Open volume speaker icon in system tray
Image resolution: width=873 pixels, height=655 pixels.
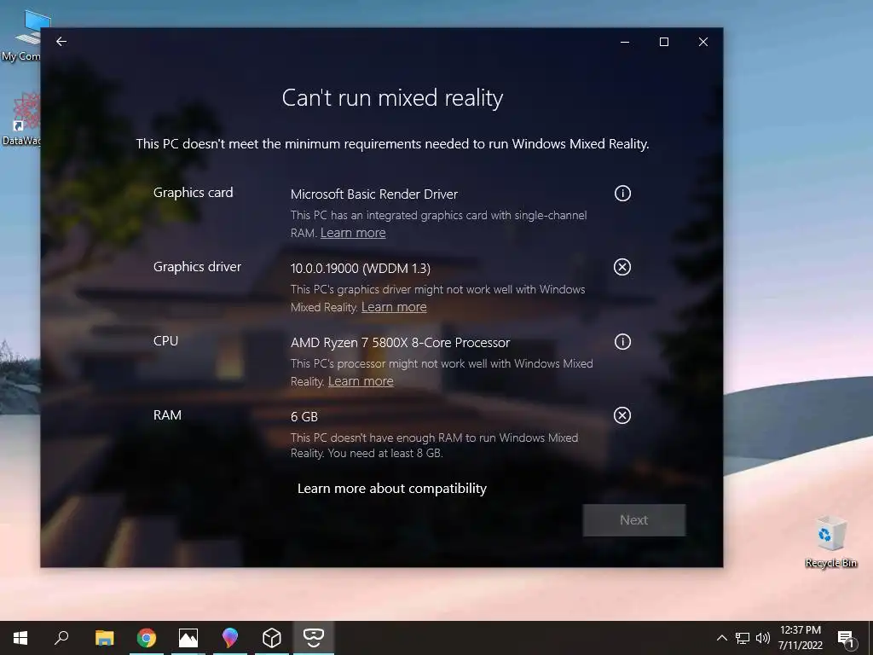(x=763, y=638)
